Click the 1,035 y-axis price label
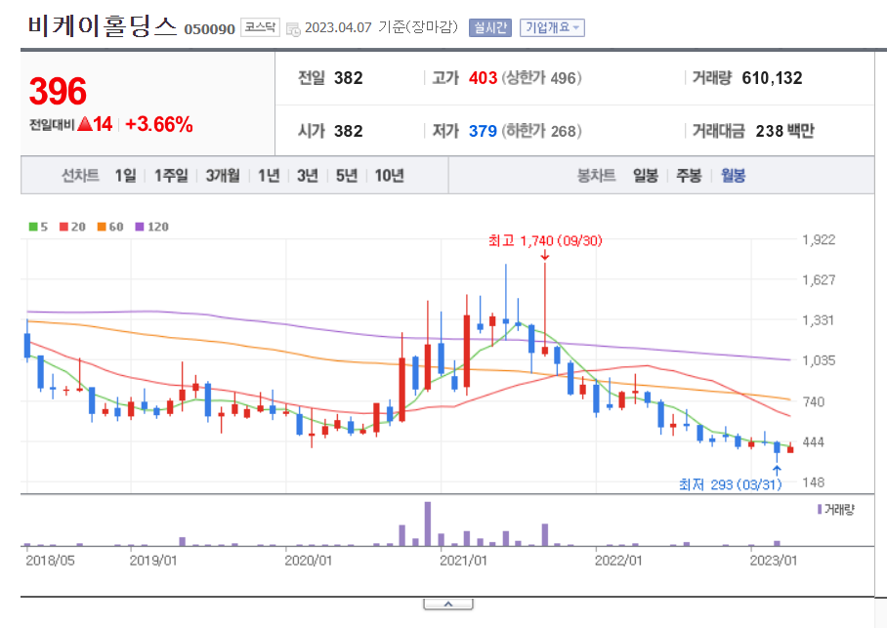The image size is (887, 628). coord(819,360)
